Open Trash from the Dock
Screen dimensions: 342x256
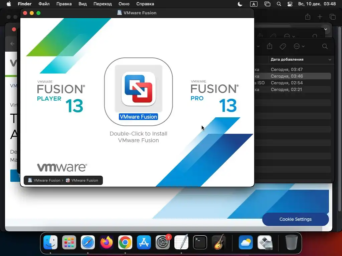tap(291, 242)
